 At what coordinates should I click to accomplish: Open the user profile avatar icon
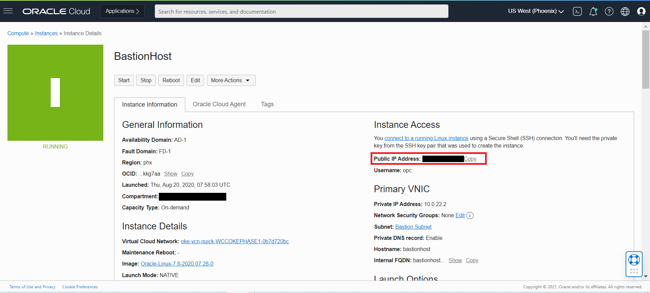click(641, 12)
